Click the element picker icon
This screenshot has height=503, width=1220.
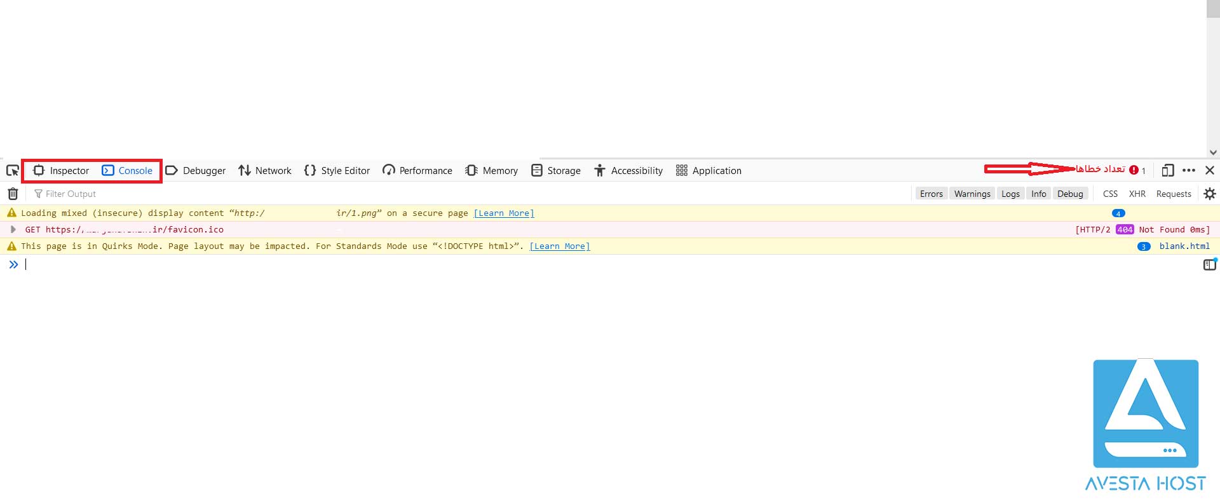[x=12, y=170]
